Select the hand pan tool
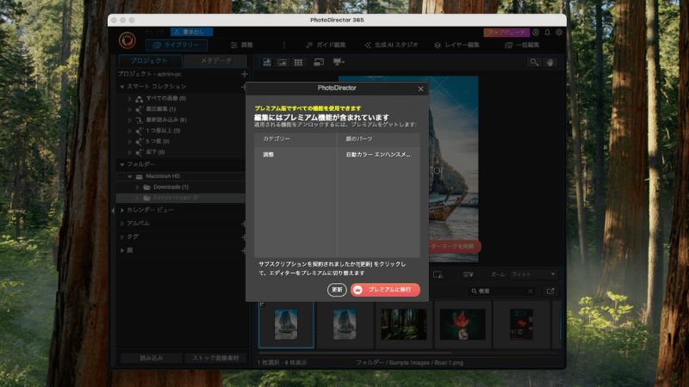This screenshot has width=689, height=387. tap(550, 62)
